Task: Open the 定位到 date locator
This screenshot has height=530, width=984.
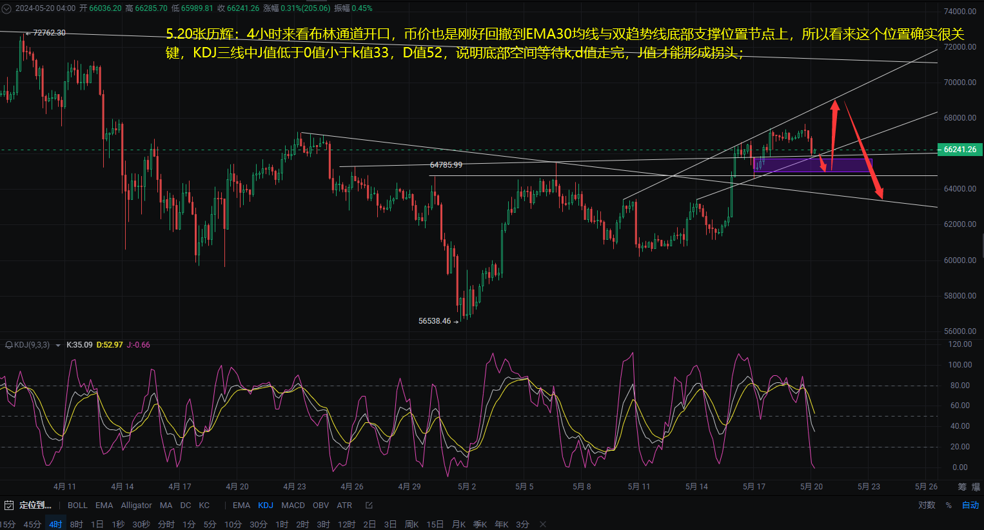Action: 35,505
